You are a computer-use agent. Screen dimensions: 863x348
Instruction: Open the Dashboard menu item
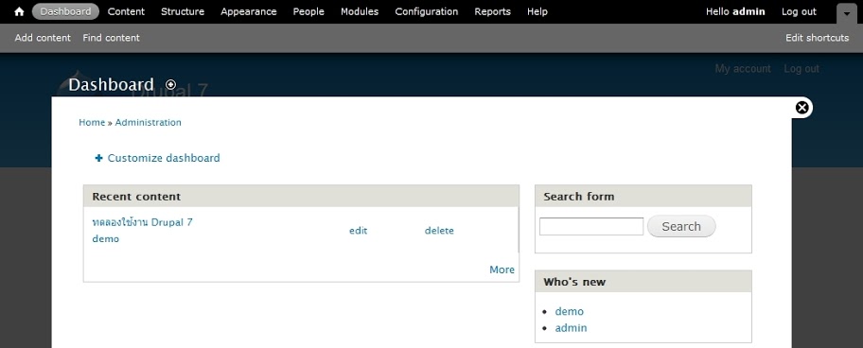point(65,11)
